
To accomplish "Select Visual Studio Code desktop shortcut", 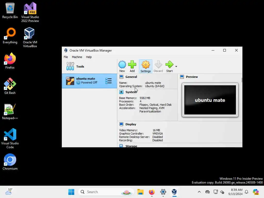I will [x=10, y=138].
